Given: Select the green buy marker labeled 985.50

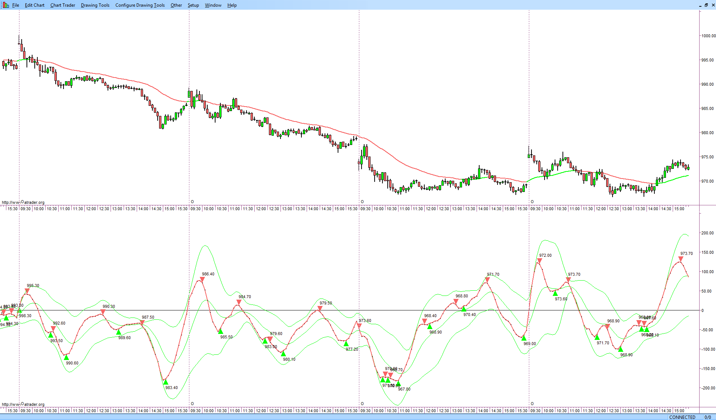Looking at the screenshot, I should (221, 332).
